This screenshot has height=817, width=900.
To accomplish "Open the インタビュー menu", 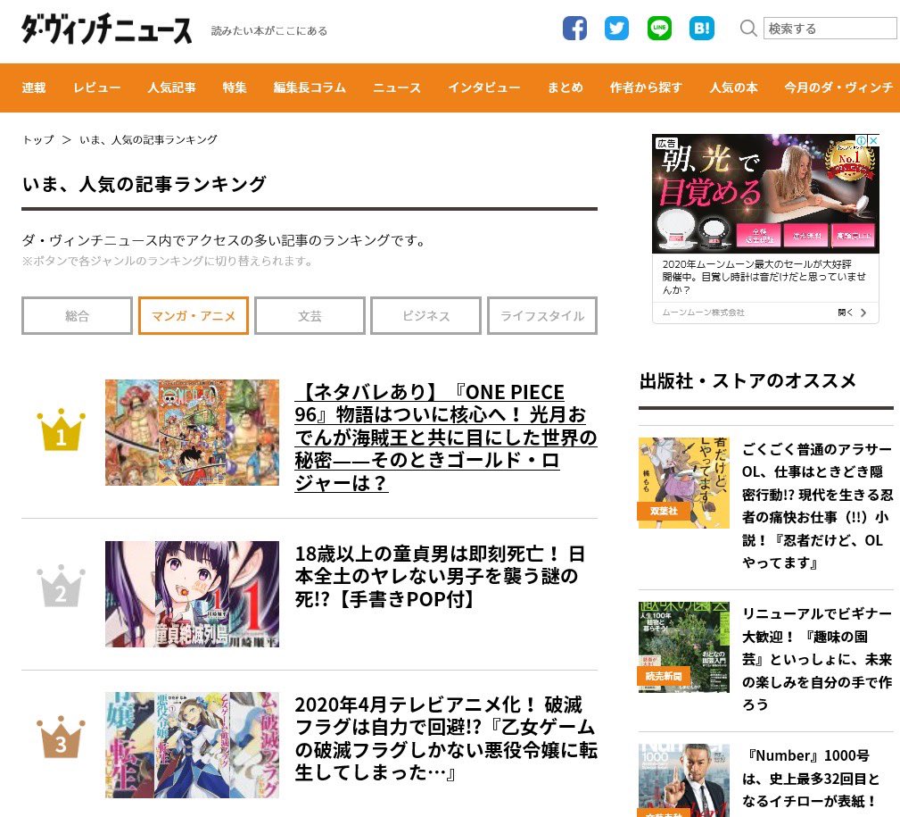I will tap(484, 88).
